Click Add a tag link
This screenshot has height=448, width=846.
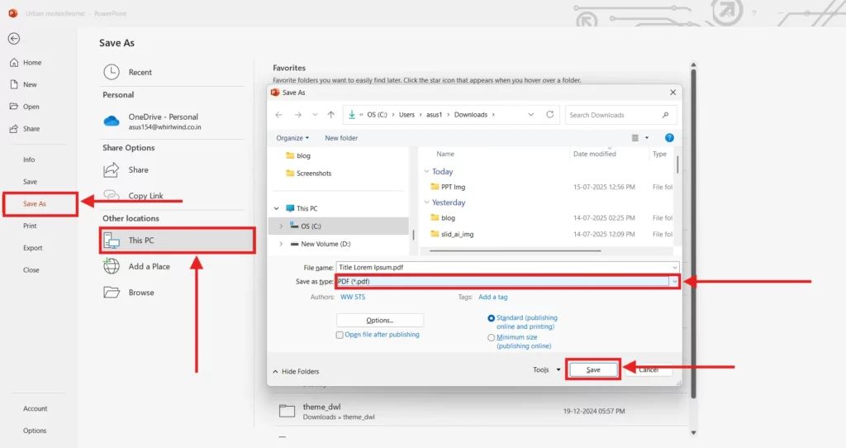(493, 297)
